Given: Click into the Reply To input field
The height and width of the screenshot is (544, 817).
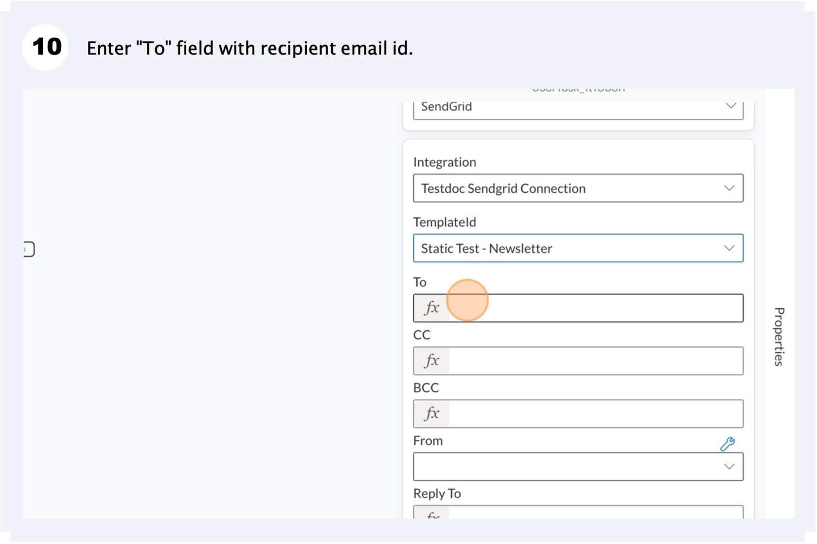Looking at the screenshot, I should [x=596, y=513].
